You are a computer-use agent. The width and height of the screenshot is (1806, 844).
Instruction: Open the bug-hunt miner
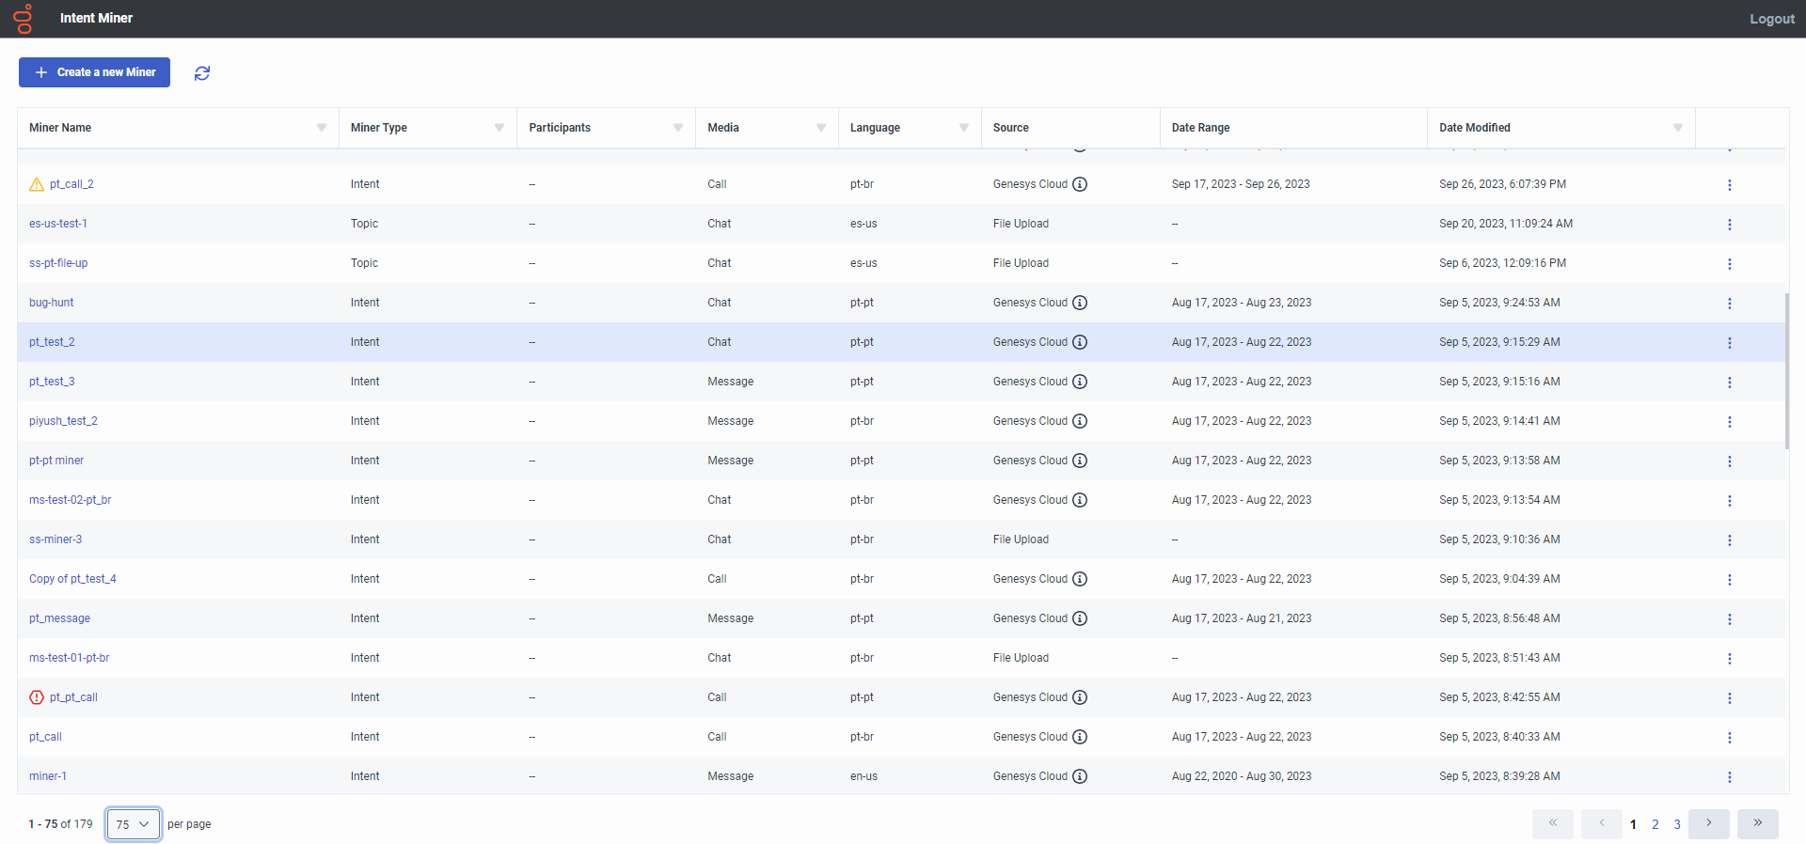[x=52, y=303]
